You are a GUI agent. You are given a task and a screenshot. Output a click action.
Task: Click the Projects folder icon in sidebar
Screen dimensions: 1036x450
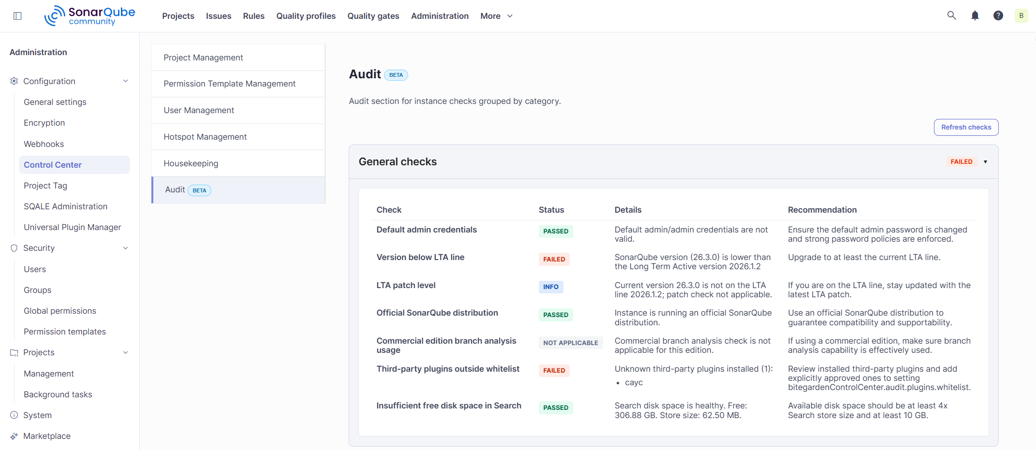[14, 352]
